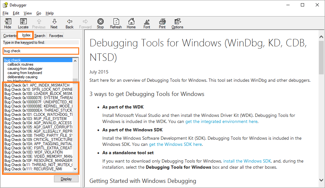The width and height of the screenshot is (325, 188).
Task: Select Bug Check 0x10E: VIDEO_MEMORY_MANAGEMENT
Action: coord(38,156)
